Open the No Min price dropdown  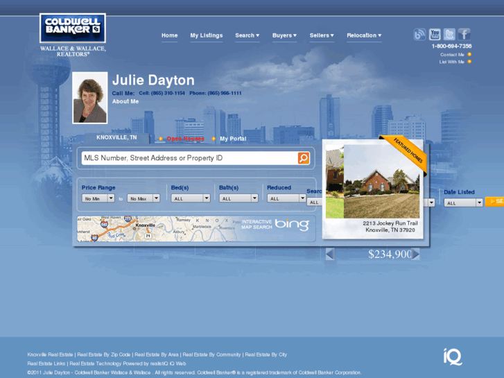point(98,198)
